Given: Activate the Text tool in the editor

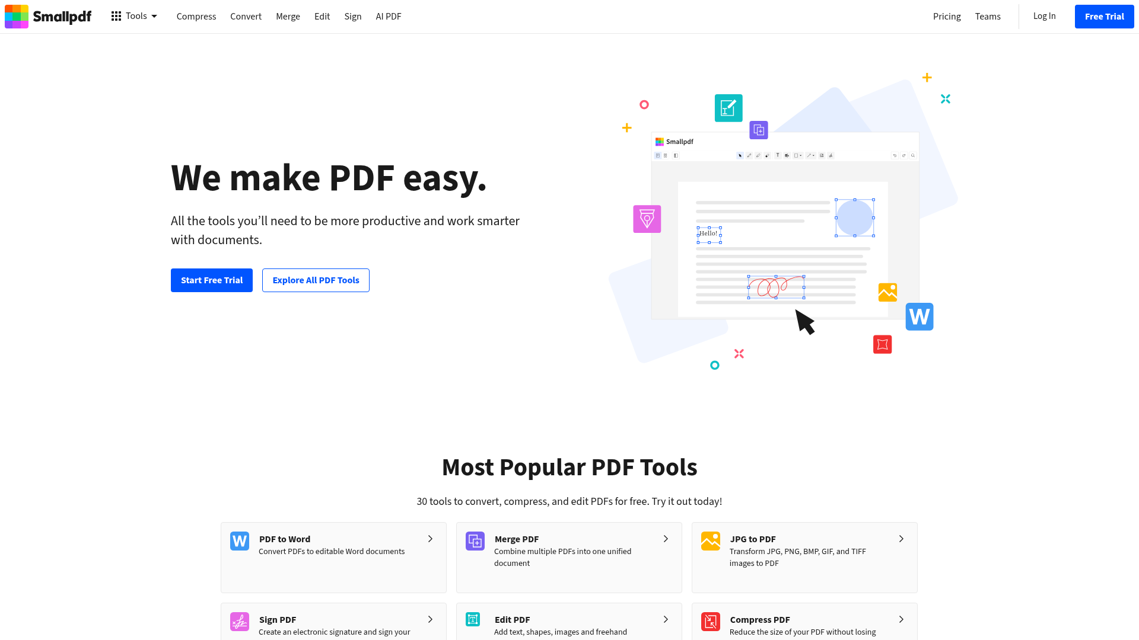Looking at the screenshot, I should pyautogui.click(x=778, y=155).
